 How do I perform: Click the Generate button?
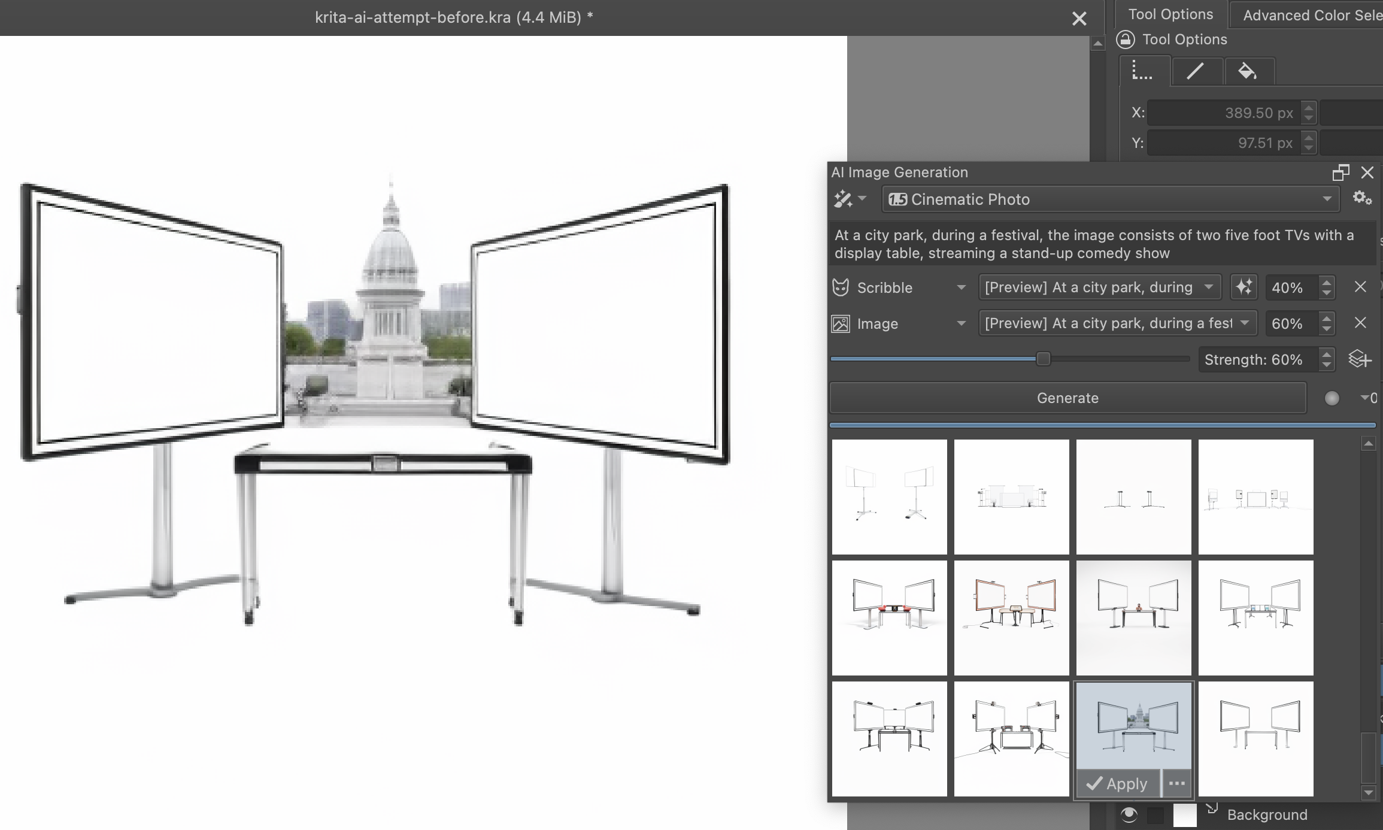(x=1068, y=397)
